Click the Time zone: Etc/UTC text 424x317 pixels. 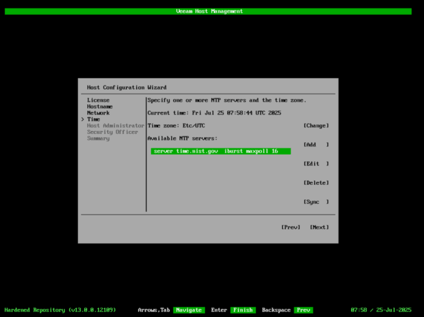pos(176,125)
